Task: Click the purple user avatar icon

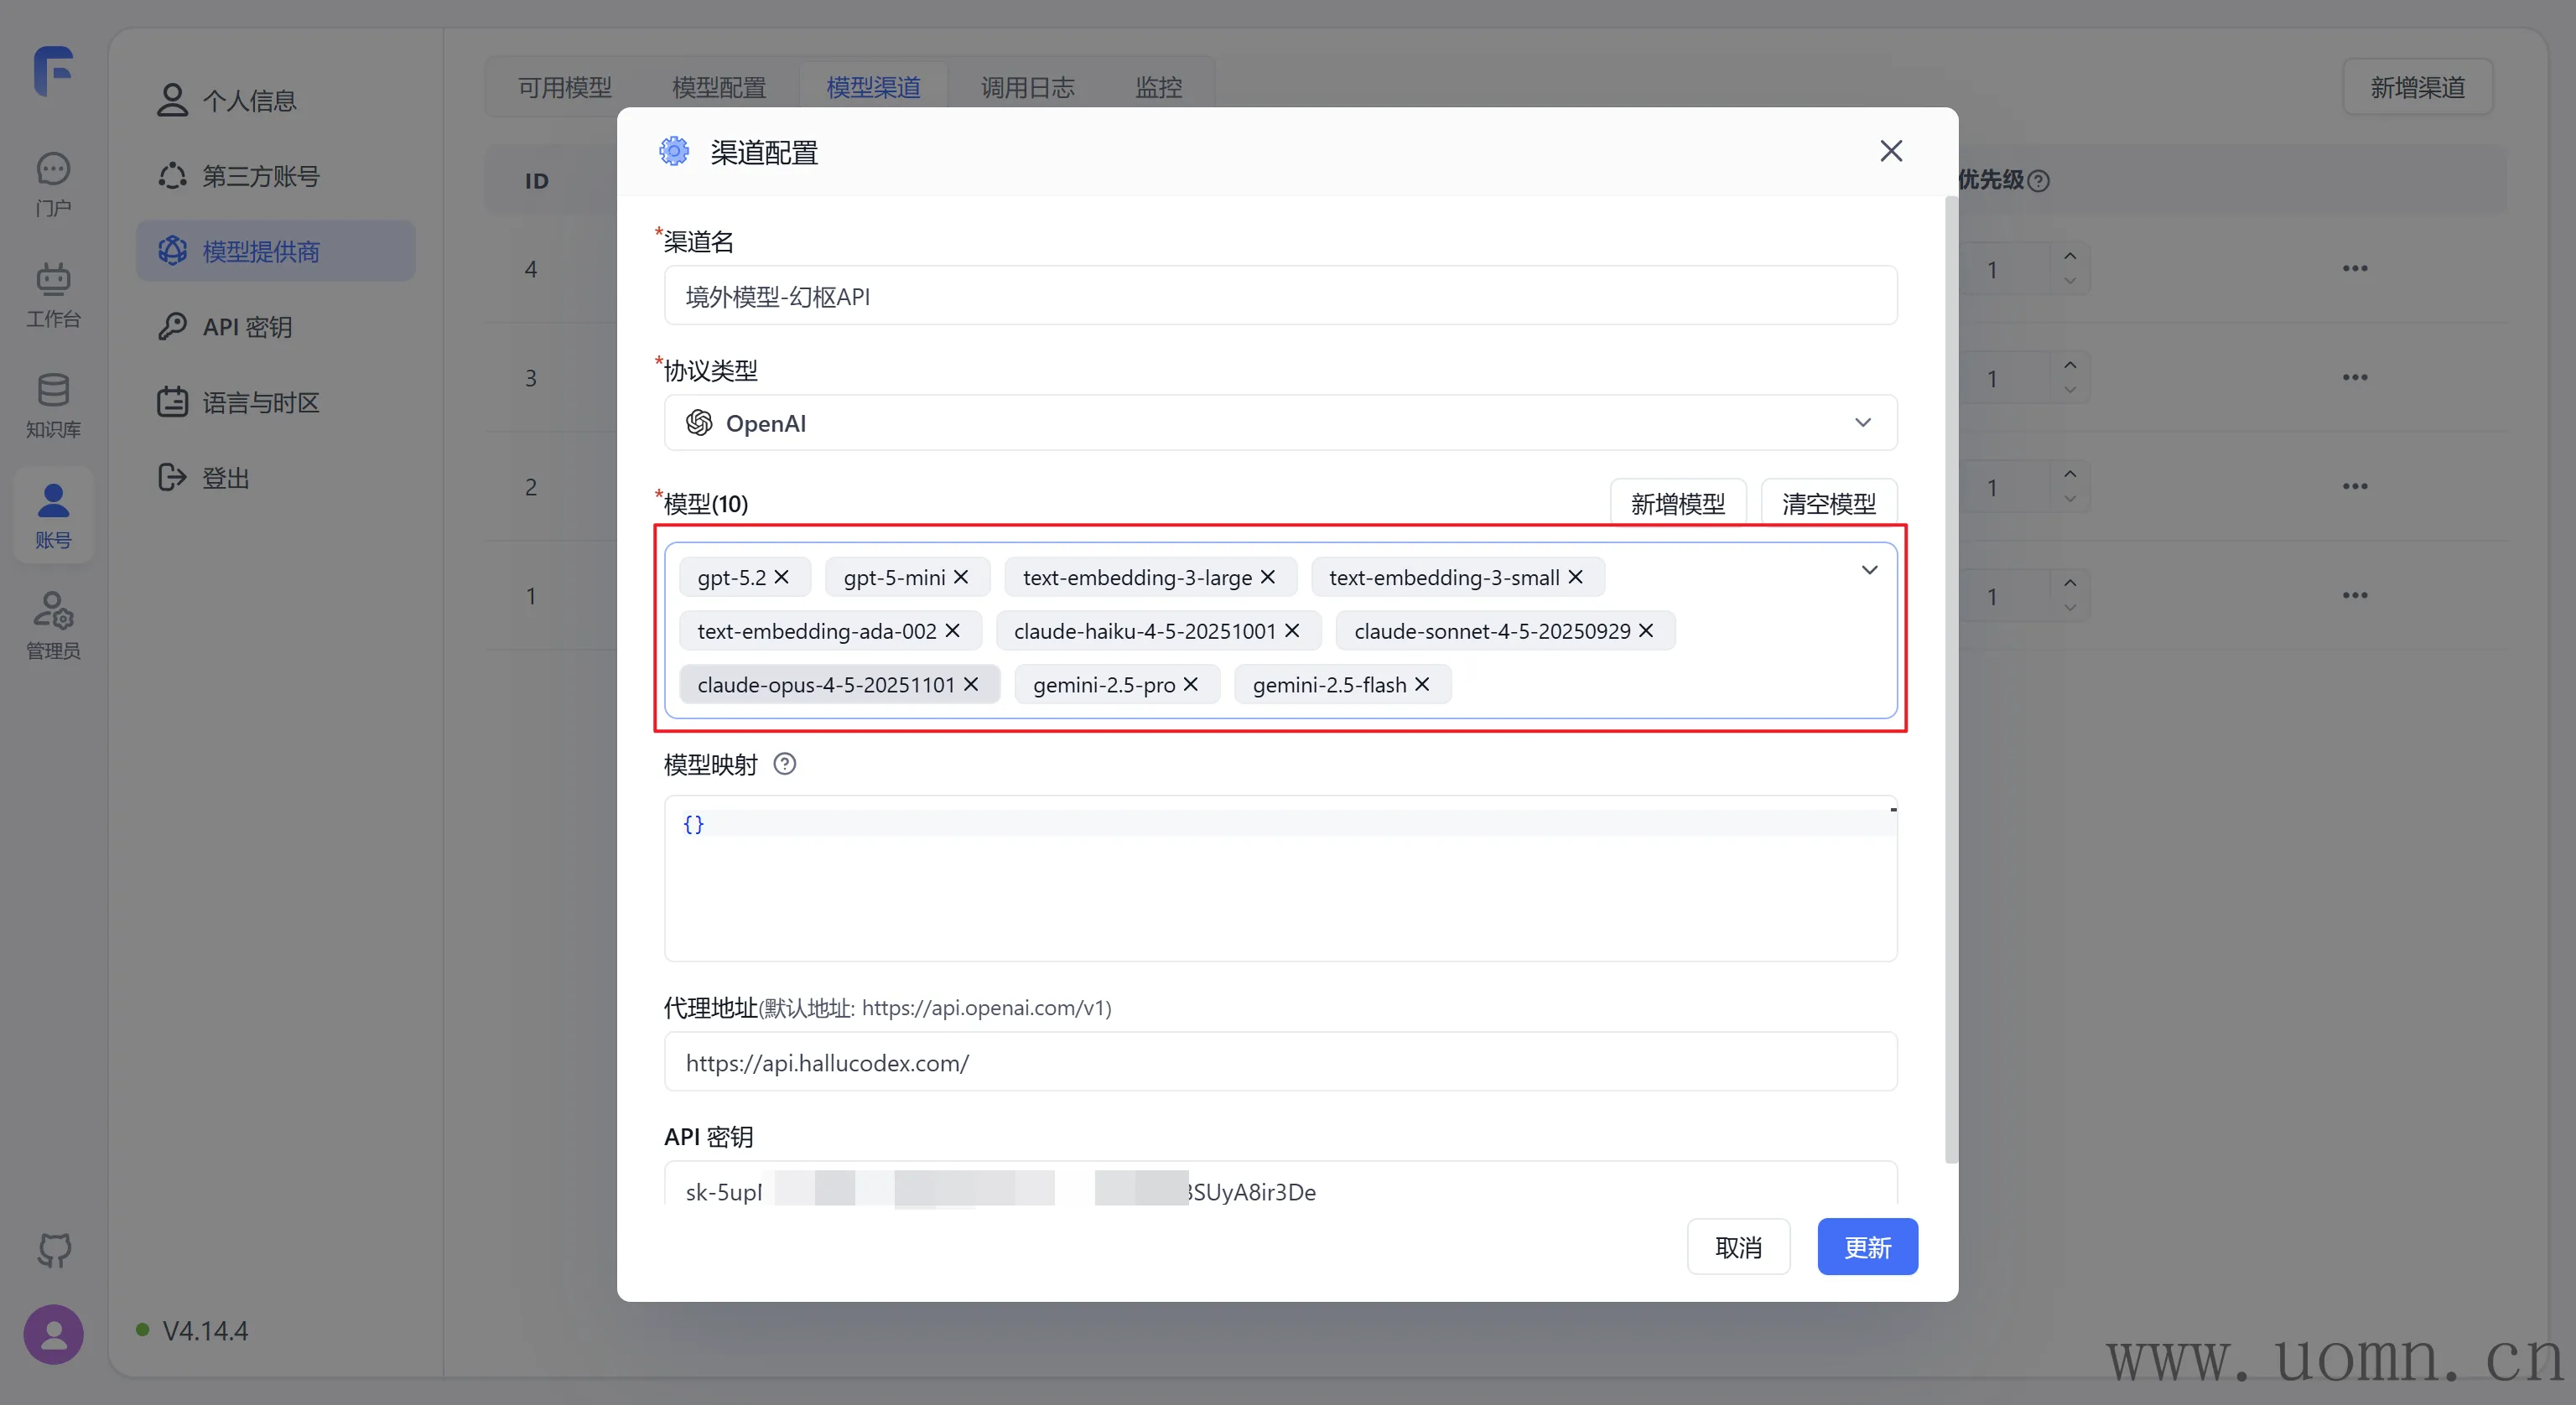Action: (x=54, y=1334)
